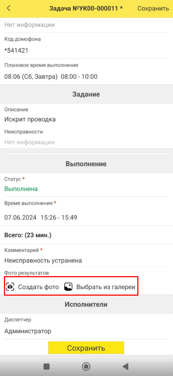Click the yellow Сохранить button at bottom
The height and width of the screenshot is (376, 173).
[x=86, y=348]
